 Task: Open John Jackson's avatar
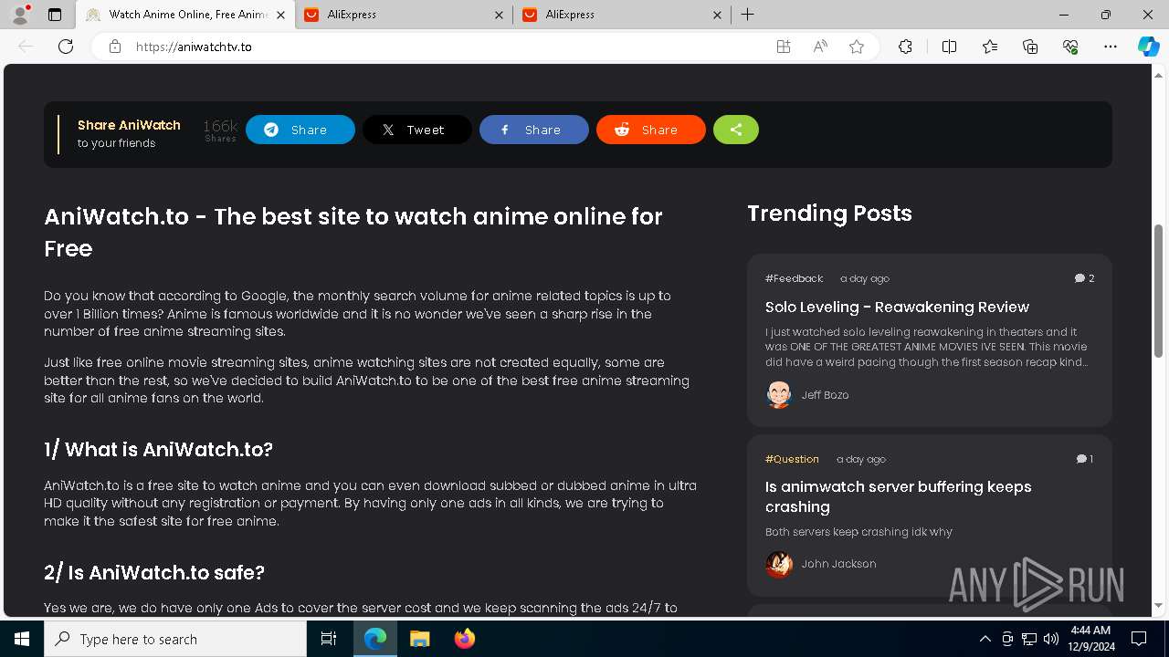[779, 564]
